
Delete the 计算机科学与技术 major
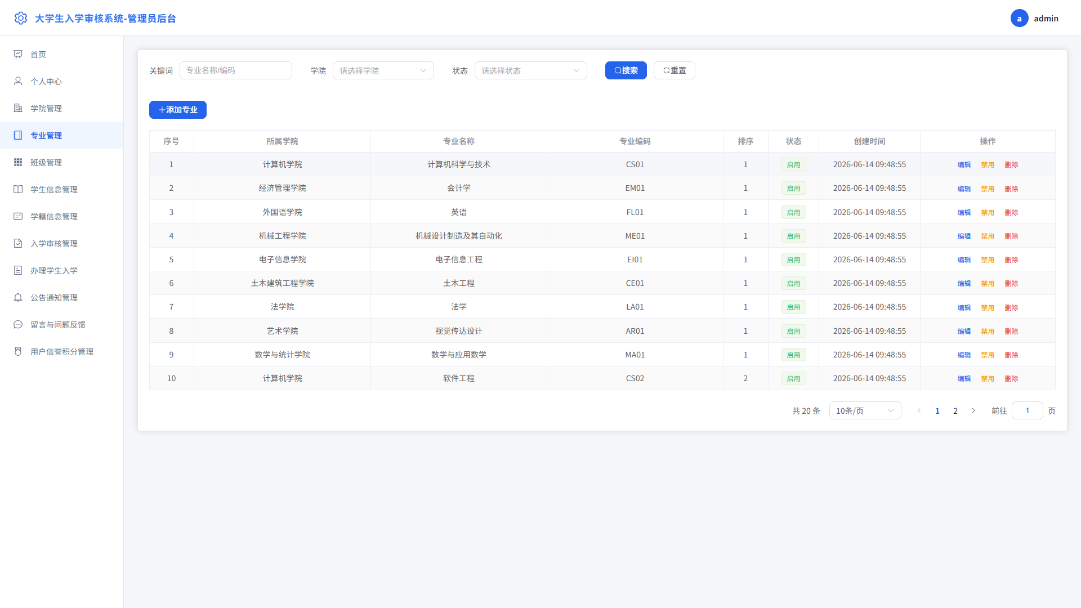1011,164
